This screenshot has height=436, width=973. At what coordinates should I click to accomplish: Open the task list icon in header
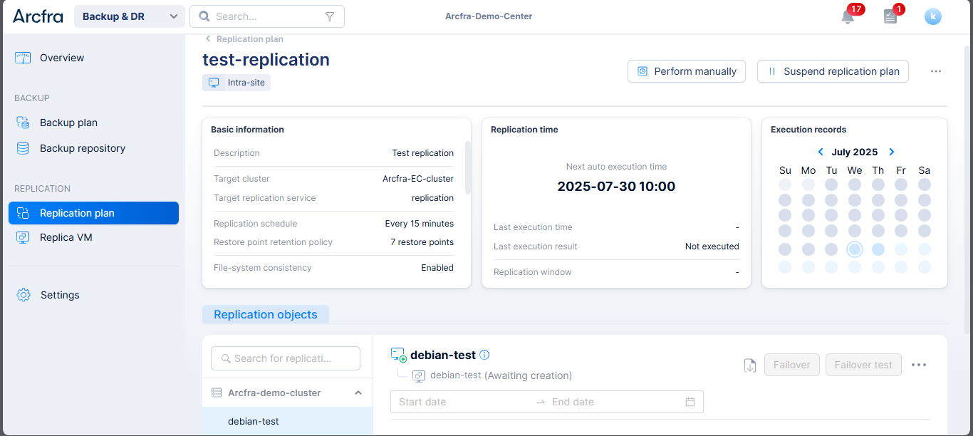point(890,17)
